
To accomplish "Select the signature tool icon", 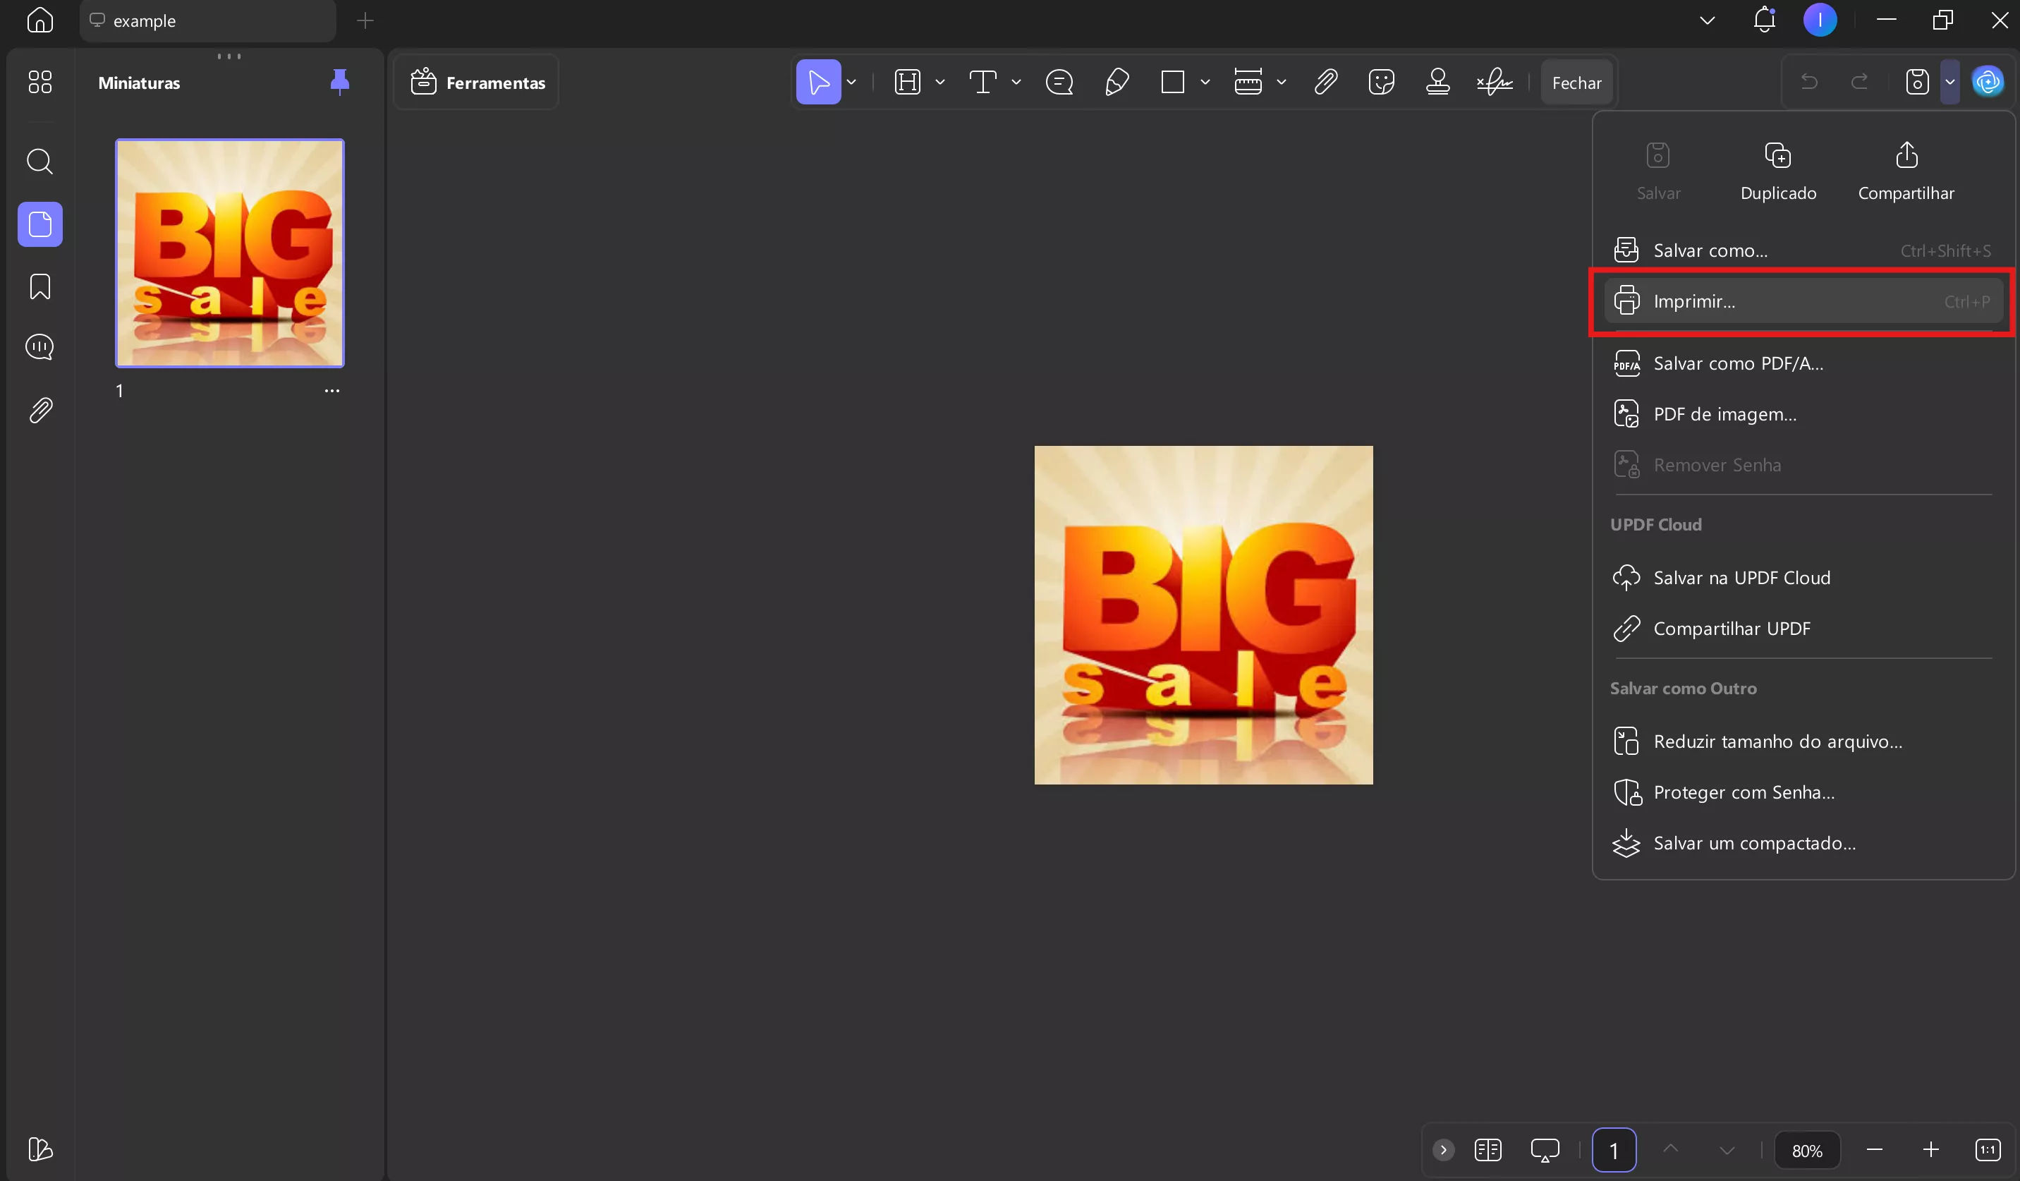I will [x=1494, y=82].
